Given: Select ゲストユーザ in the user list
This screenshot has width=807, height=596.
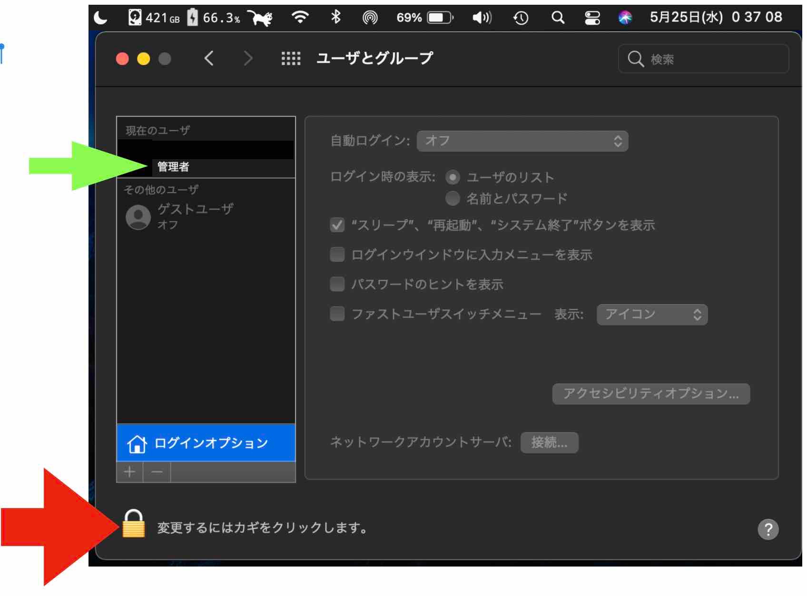Looking at the screenshot, I should tap(206, 216).
